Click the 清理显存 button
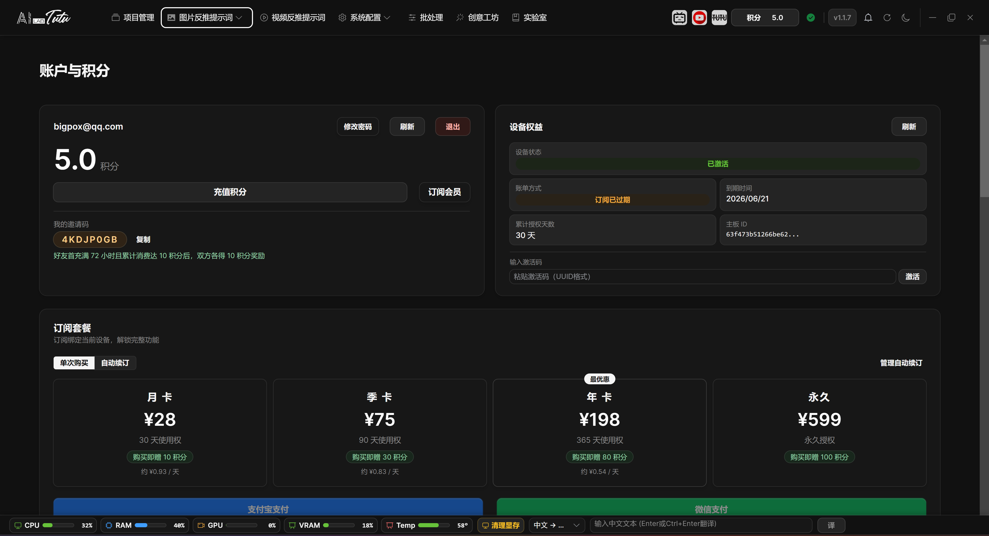 (x=501, y=525)
